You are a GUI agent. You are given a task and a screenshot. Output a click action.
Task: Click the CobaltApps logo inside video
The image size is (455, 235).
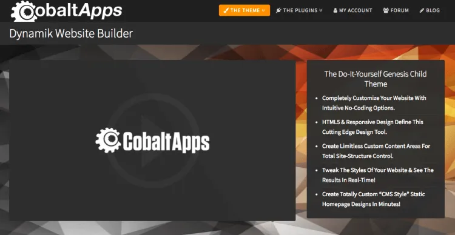152,141
